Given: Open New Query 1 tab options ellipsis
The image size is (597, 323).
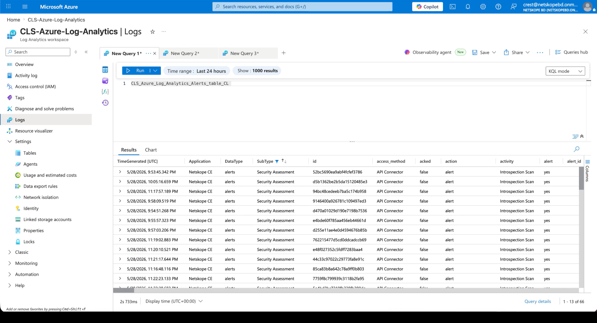Looking at the screenshot, I should point(148,53).
